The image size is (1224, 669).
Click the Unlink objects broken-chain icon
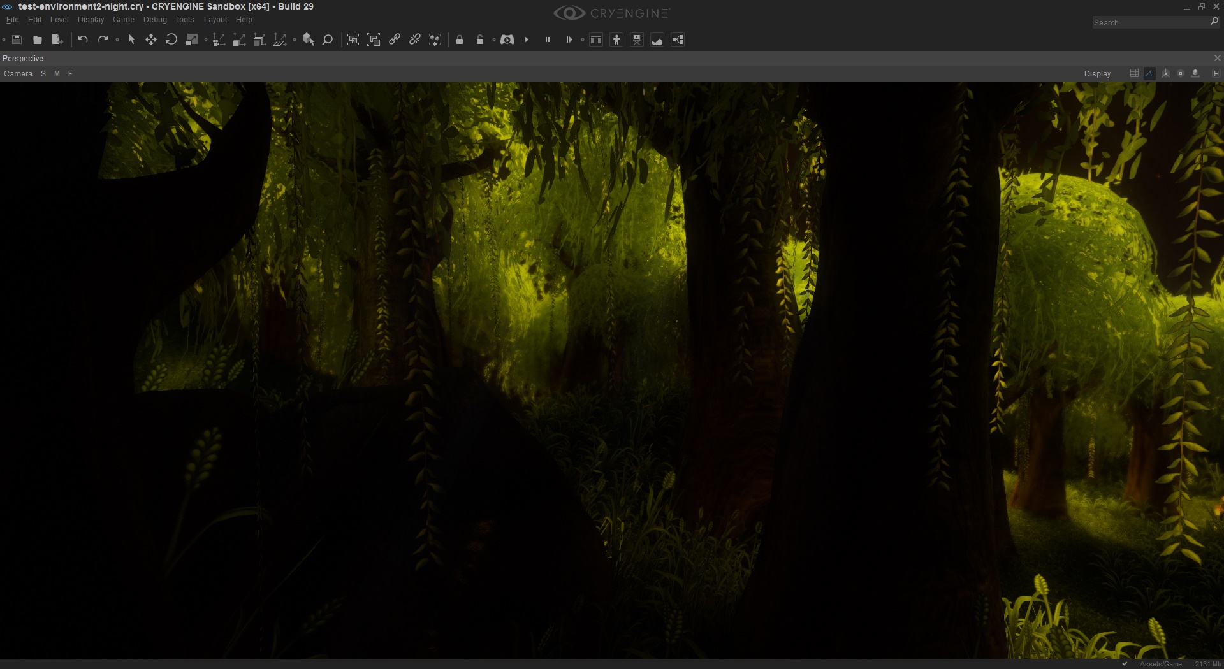(x=415, y=40)
